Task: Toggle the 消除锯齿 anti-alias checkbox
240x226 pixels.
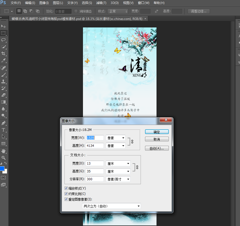Action: pos(76,11)
